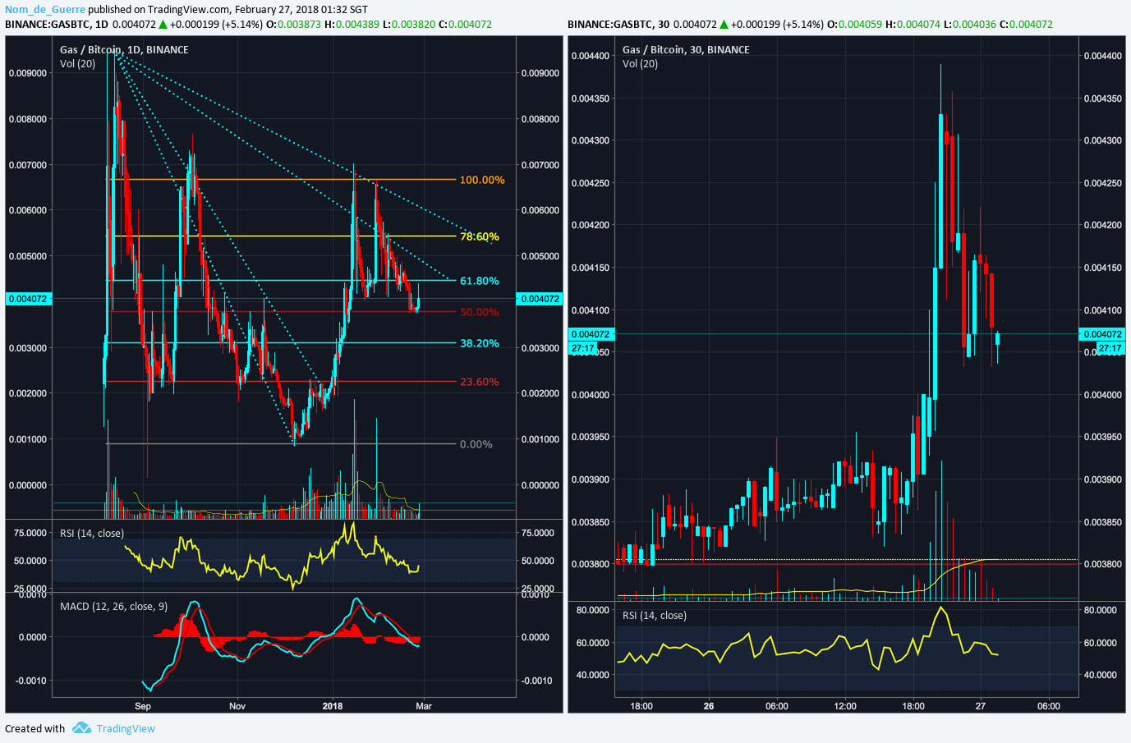
Task: Click the 'Nov' date label on daily chart
Action: pos(237,706)
